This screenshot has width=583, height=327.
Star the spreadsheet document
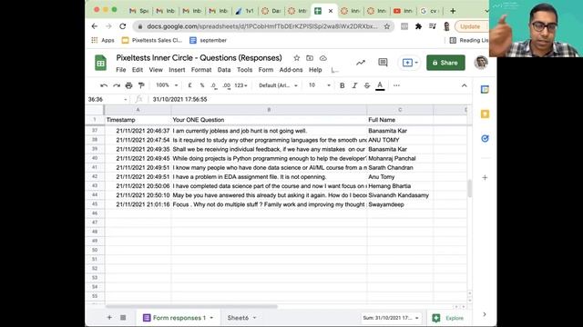[x=296, y=58]
